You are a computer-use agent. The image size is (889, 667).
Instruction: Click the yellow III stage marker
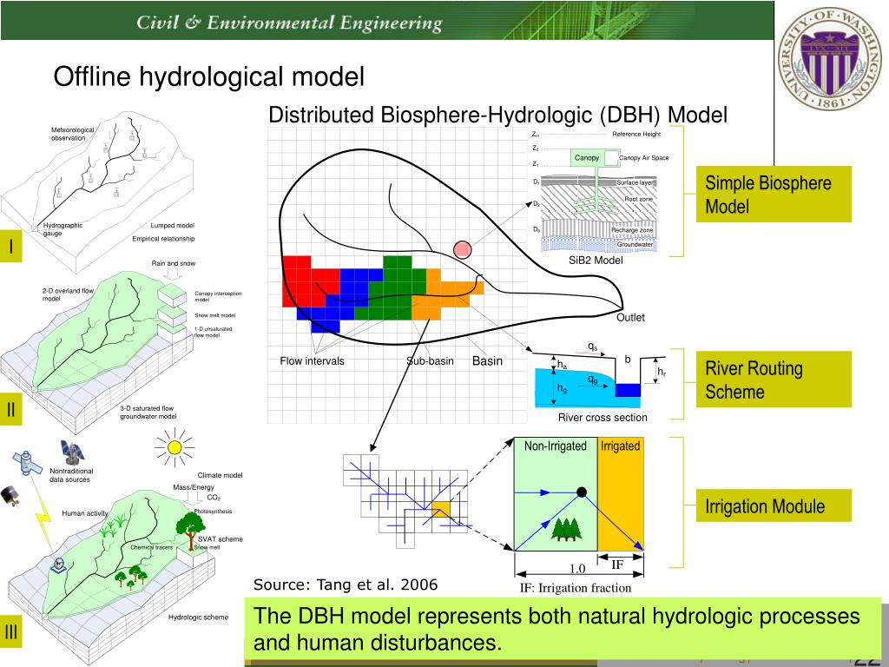click(10, 631)
